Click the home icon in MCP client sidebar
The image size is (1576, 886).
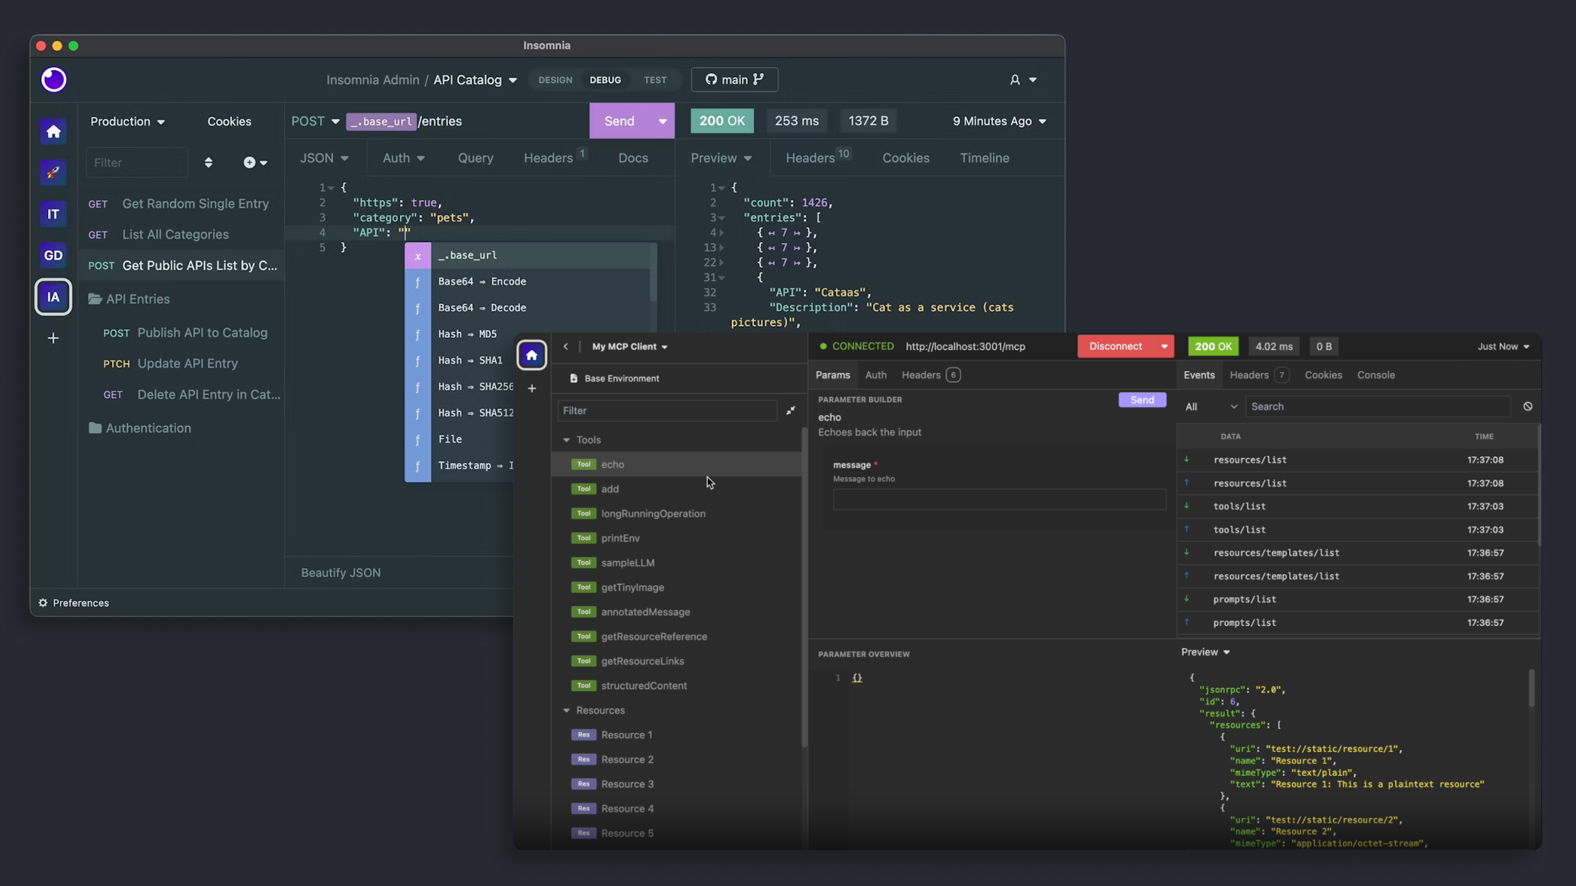pyautogui.click(x=531, y=355)
